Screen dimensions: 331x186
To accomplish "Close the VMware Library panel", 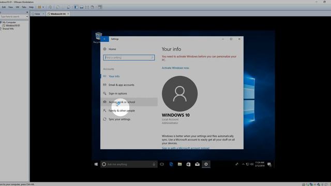I will click(27, 12).
